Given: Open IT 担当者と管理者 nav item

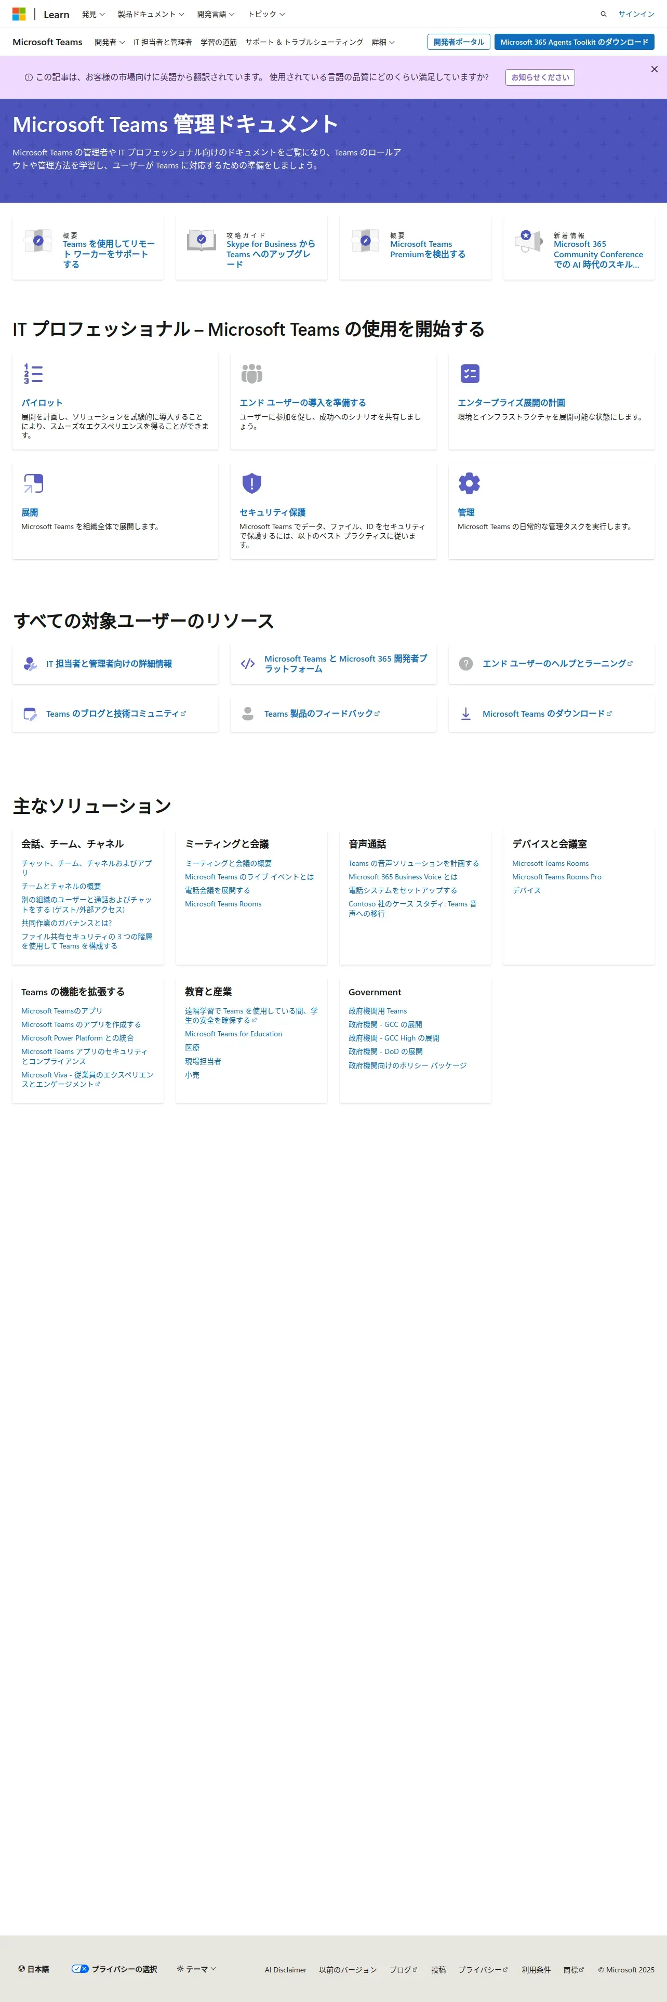Looking at the screenshot, I should click(x=162, y=42).
